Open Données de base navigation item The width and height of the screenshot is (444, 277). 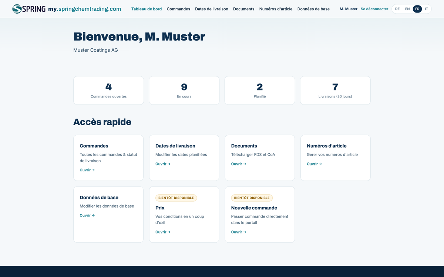313,9
